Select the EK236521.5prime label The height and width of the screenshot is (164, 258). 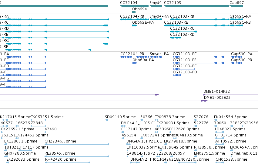(x=18, y=129)
